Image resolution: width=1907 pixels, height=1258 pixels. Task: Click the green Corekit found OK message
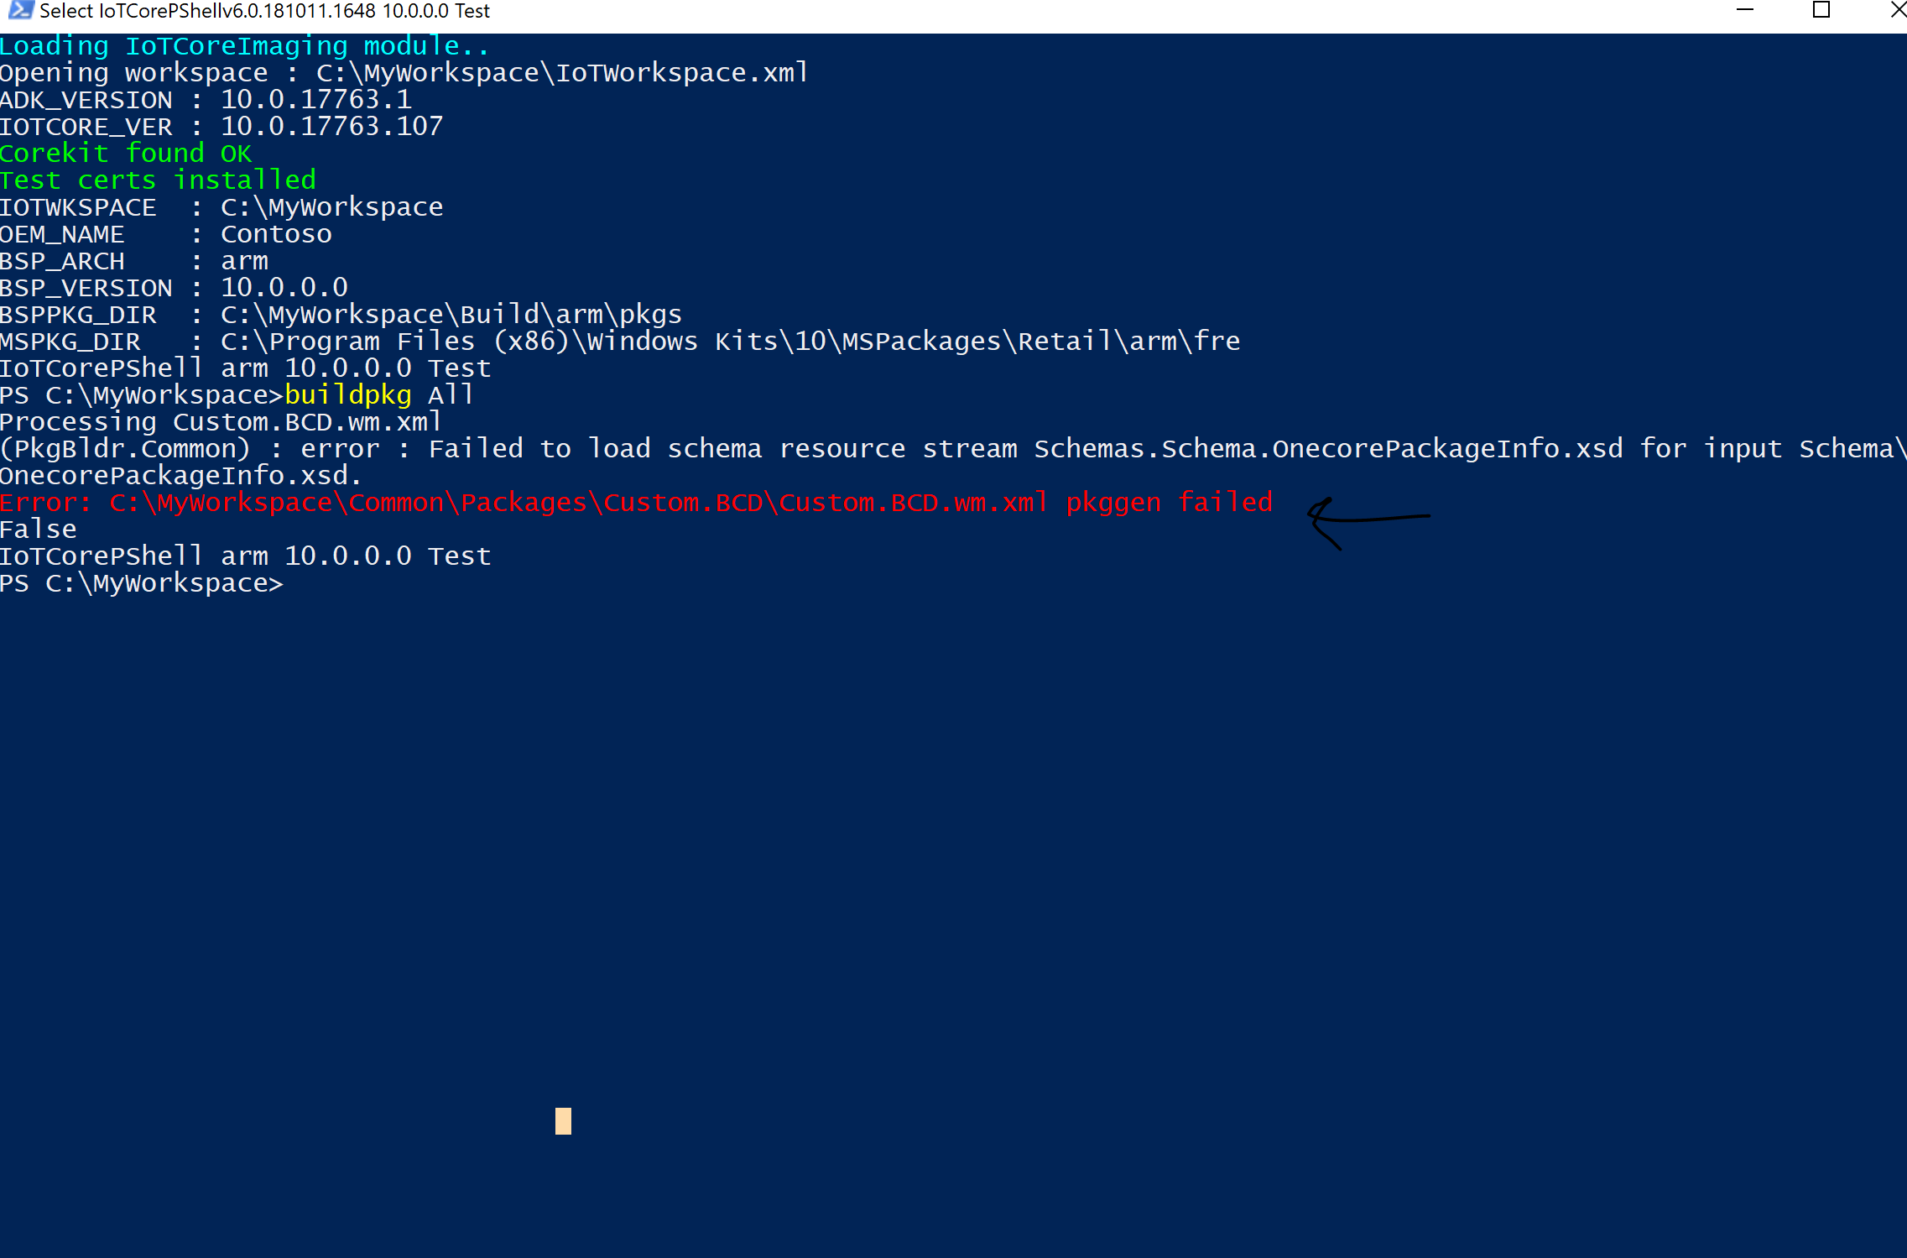point(126,153)
